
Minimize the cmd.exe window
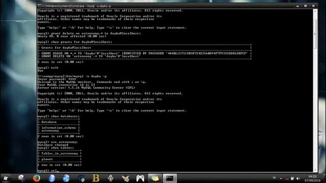(297, 6)
